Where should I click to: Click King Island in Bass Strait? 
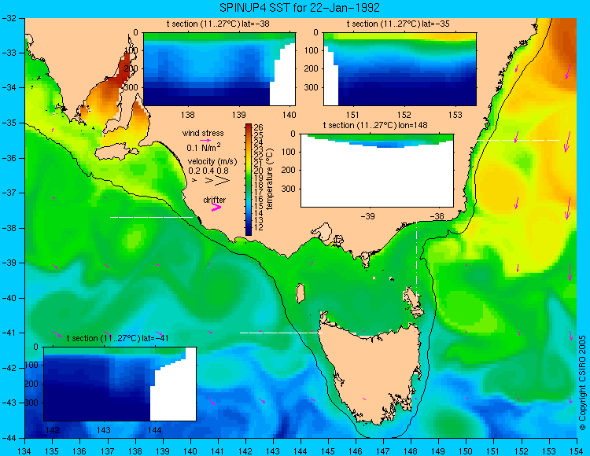(x=300, y=293)
